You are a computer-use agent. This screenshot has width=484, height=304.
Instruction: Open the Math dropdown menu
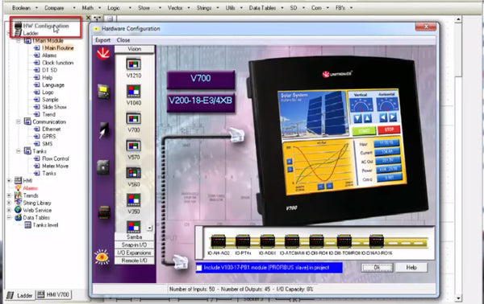[x=91, y=8]
